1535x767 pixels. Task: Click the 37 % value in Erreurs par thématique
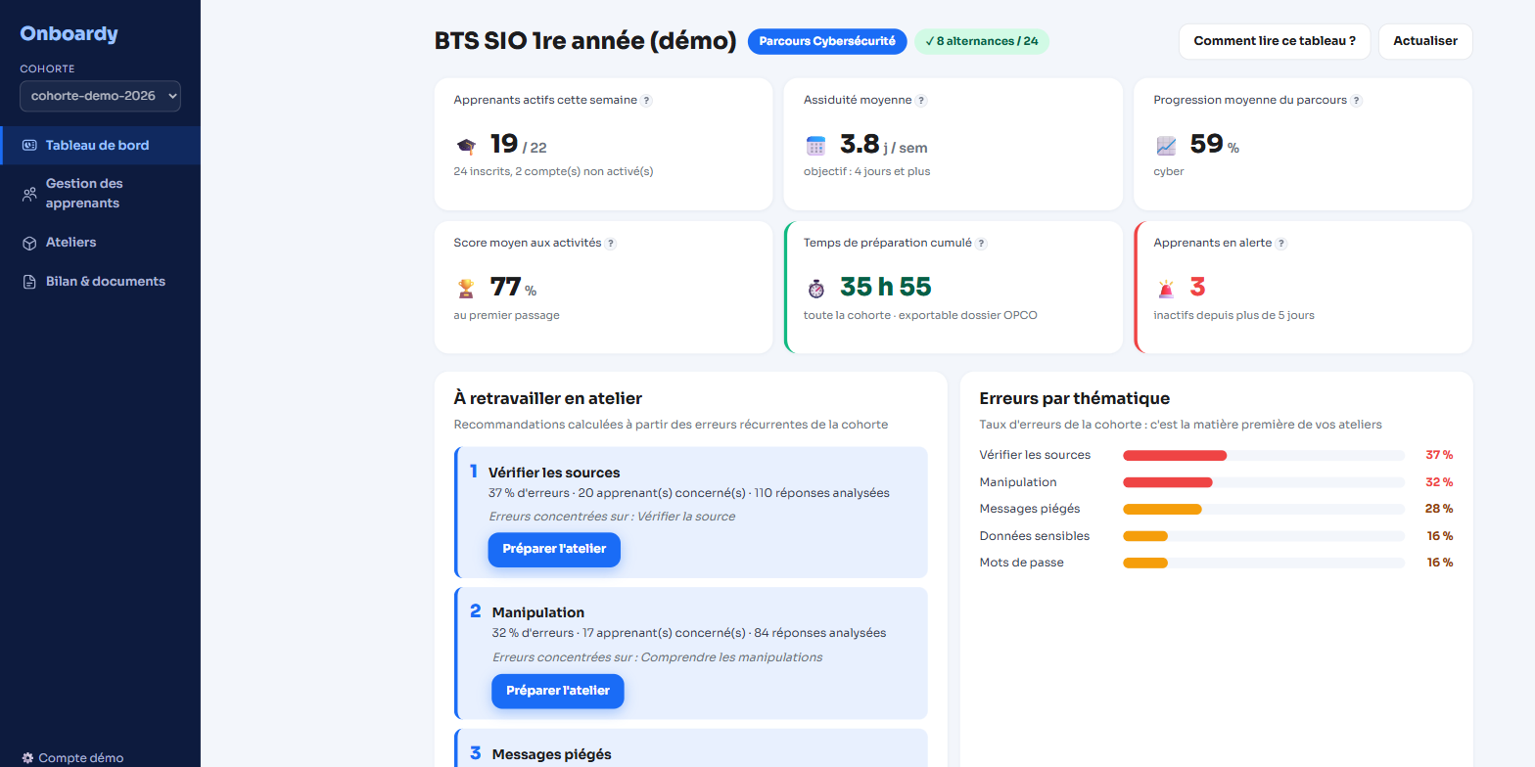(1439, 455)
